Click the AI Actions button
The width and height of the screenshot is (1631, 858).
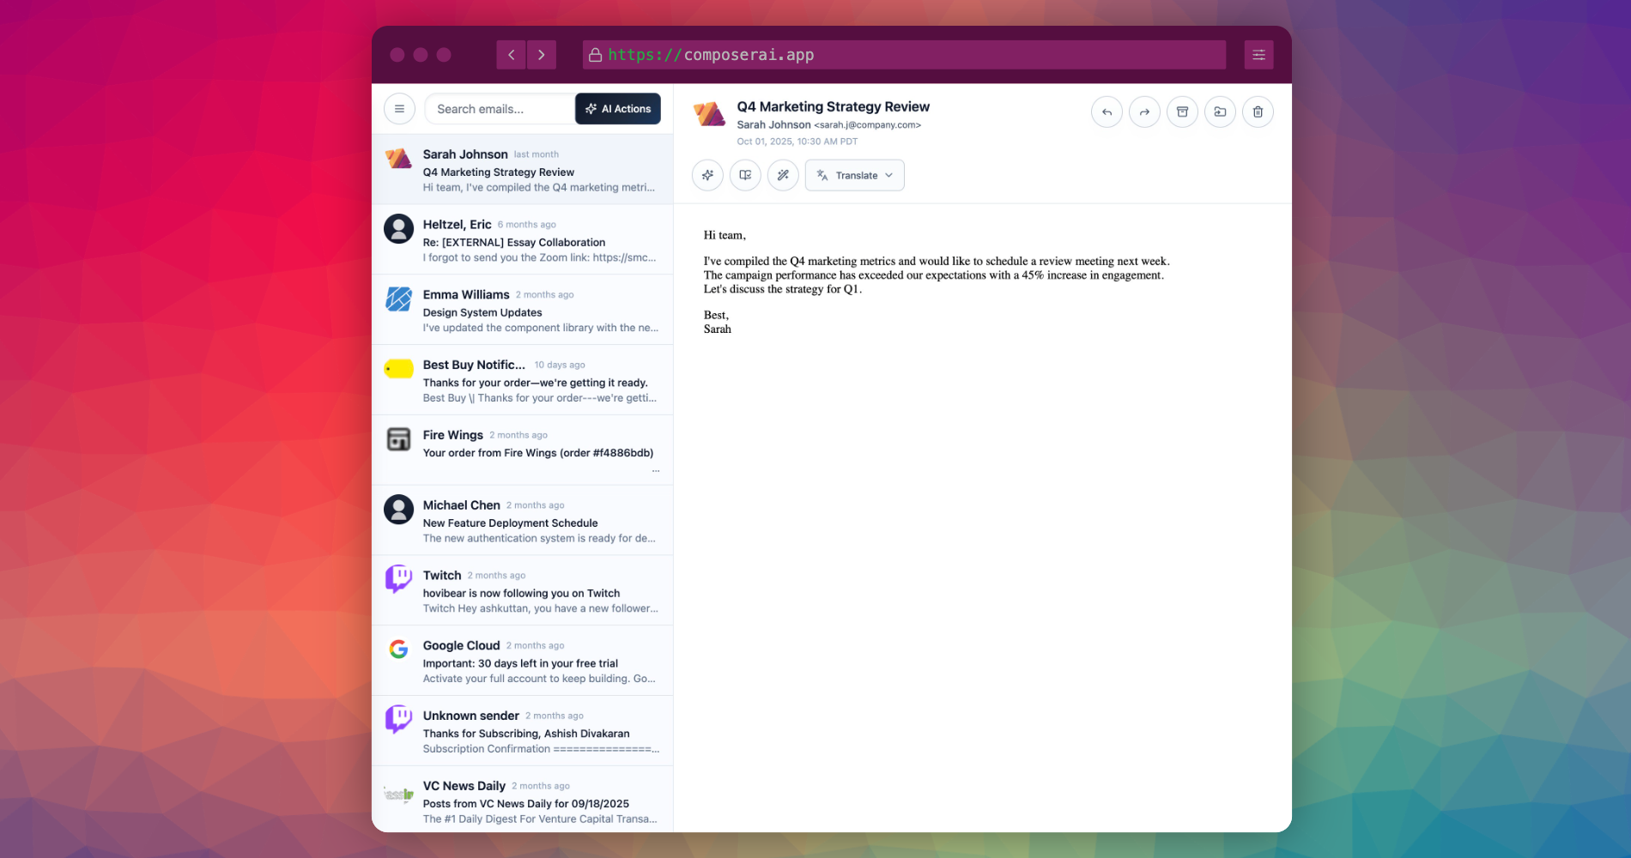point(618,109)
